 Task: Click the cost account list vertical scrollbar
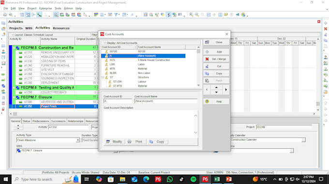(198, 66)
